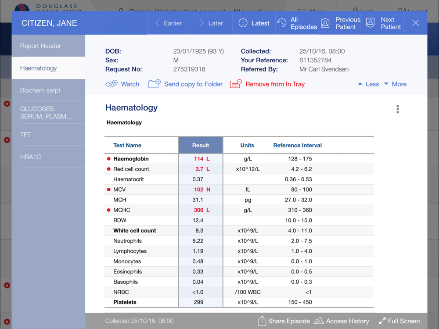Open the three-dot options menu for Haematology
The image size is (439, 329).
coord(398,109)
